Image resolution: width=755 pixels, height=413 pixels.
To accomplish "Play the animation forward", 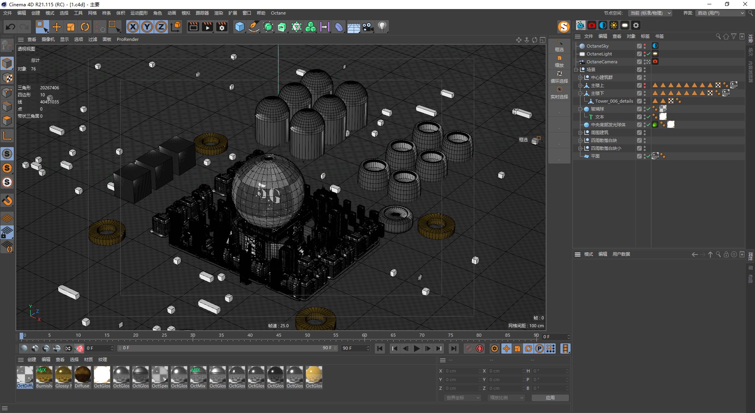I will pyautogui.click(x=417, y=348).
